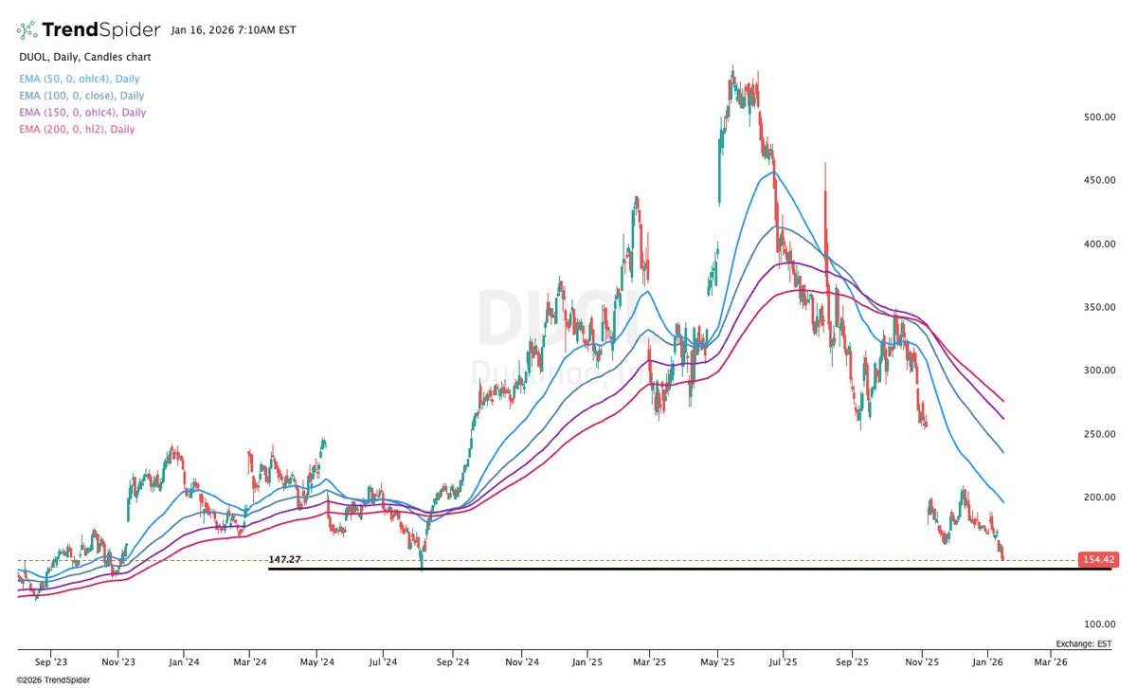Click the 100.00 price axis label
1137x688 pixels.
pos(1099,625)
